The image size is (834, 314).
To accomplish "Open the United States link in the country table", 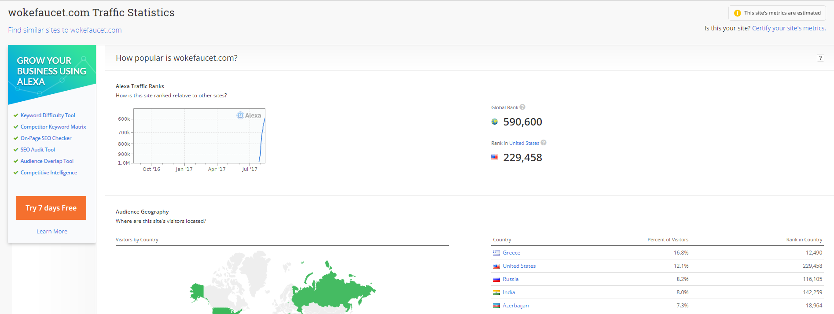I will tap(519, 266).
